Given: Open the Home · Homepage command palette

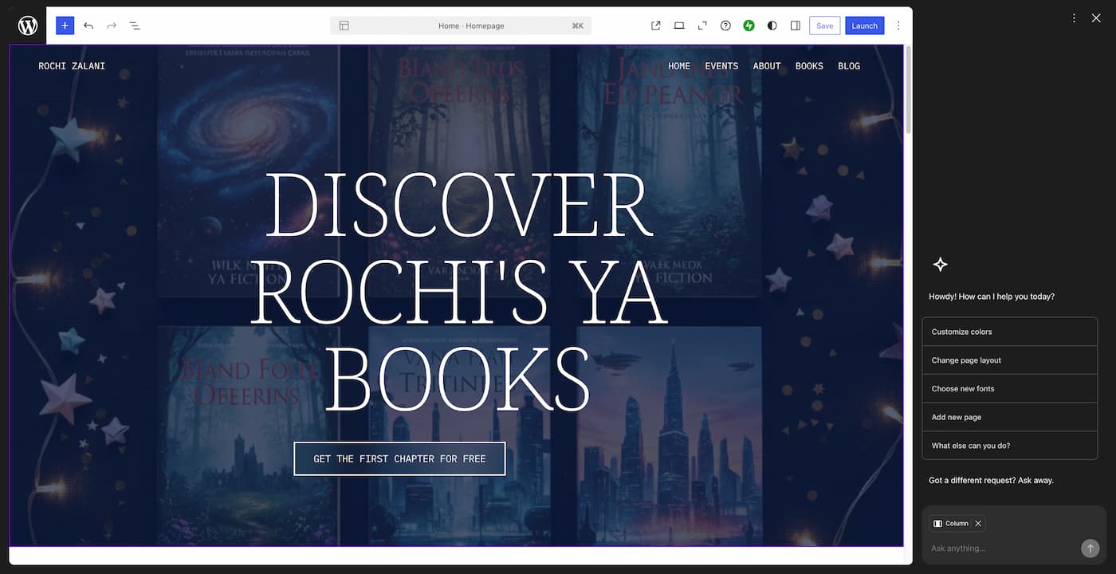Looking at the screenshot, I should 462,25.
